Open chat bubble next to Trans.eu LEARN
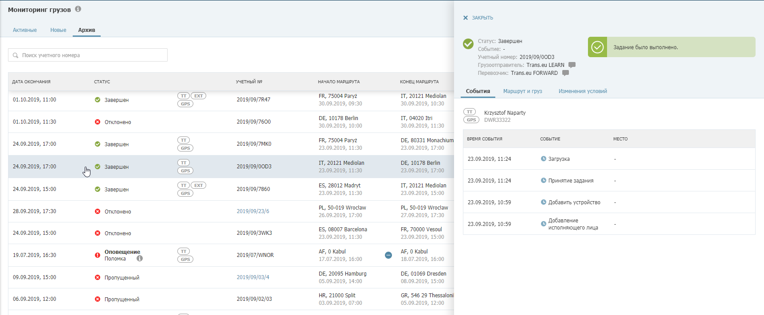The height and width of the screenshot is (315, 764). point(572,65)
